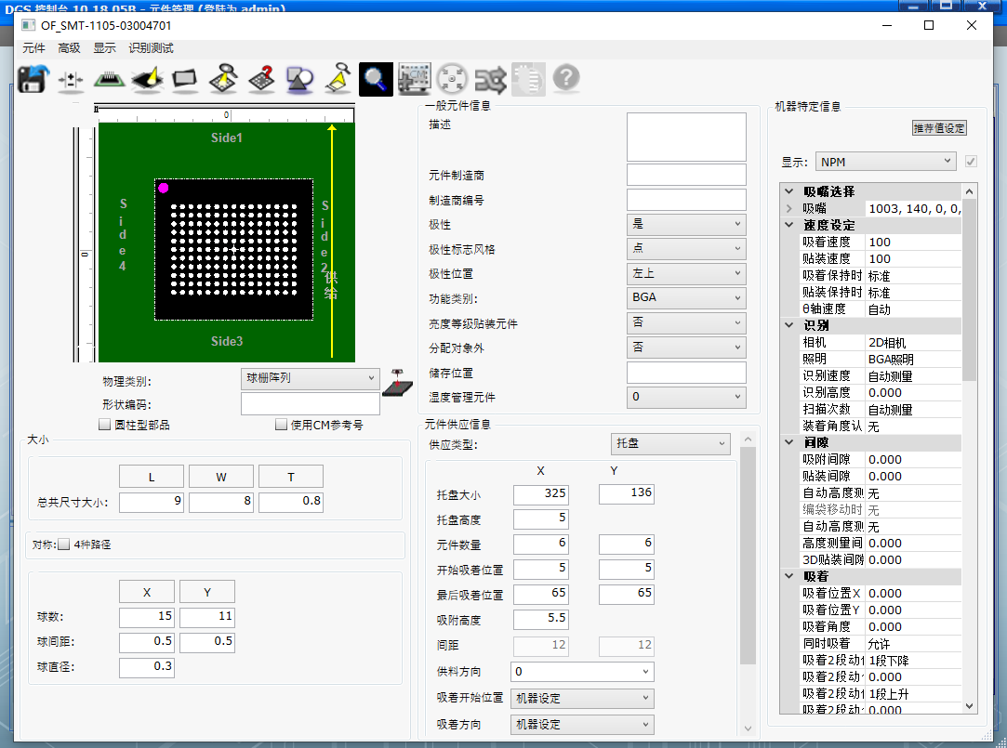The width and height of the screenshot is (1007, 748).
Task: Click the machine properties vertical scrollbar
Action: [x=970, y=297]
